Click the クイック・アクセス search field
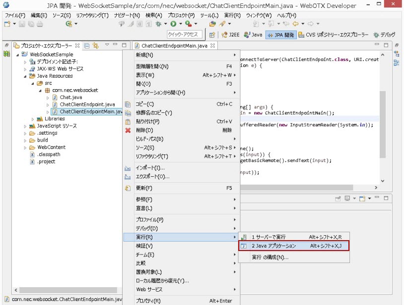404x305 pixels. point(185,34)
